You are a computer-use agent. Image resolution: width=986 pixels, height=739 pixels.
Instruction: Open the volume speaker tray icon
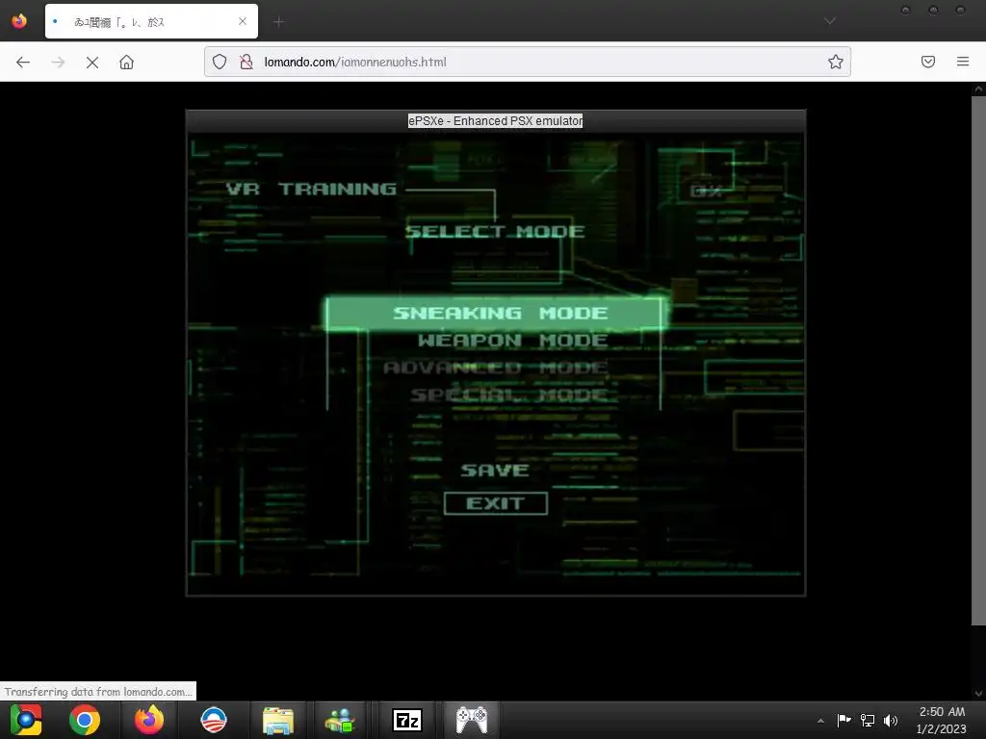(891, 720)
